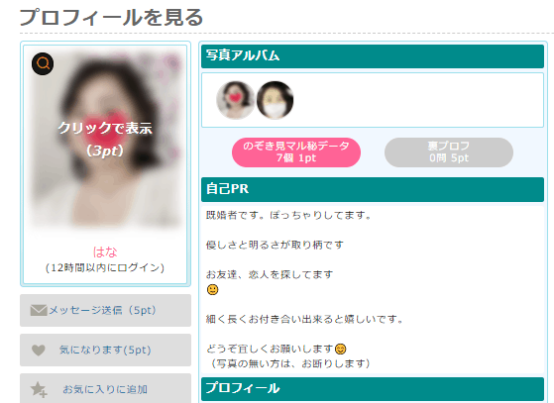Click the 自己PR section header

[373, 189]
